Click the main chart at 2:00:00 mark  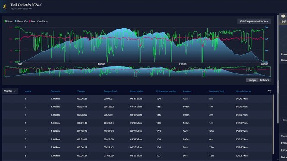point(183,45)
